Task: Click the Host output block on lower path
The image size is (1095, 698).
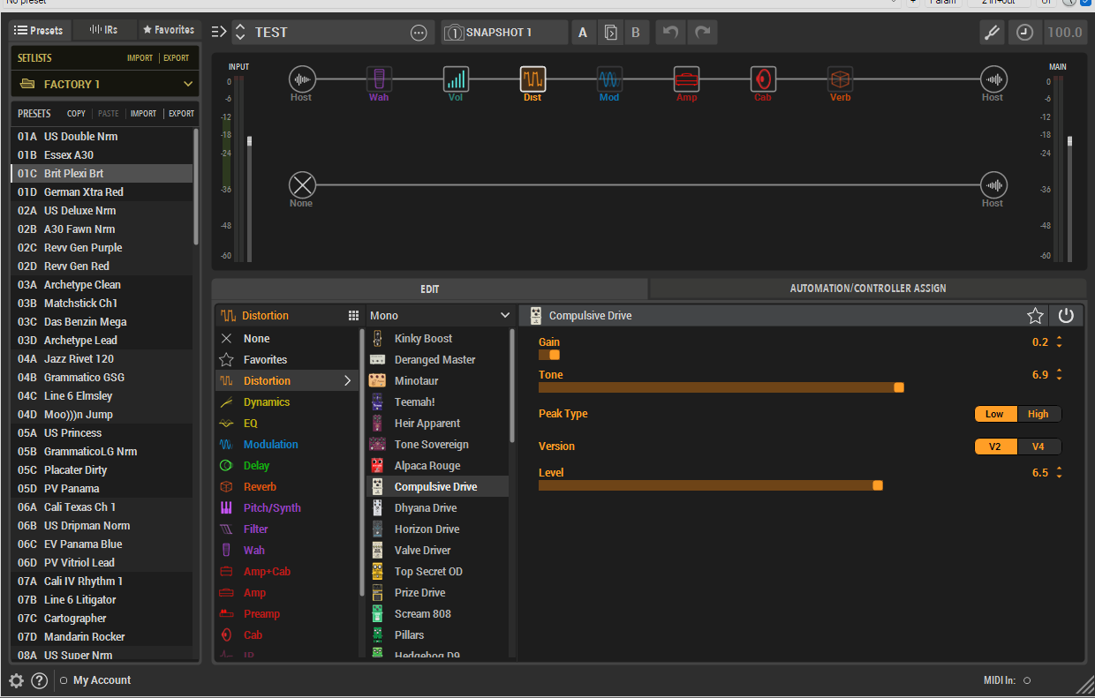Action: [993, 185]
